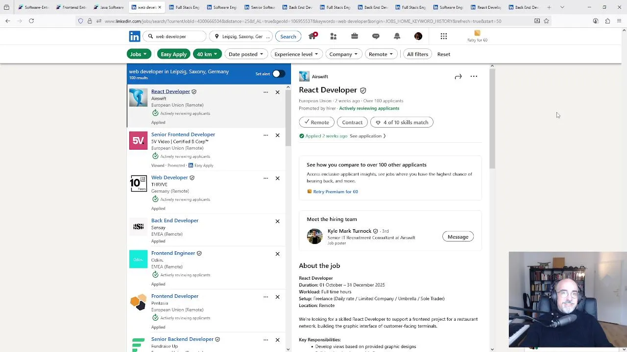The width and height of the screenshot is (627, 352).
Task: Open three-dot menu on Frontend Developer Pentasia card
Action: pos(265,297)
